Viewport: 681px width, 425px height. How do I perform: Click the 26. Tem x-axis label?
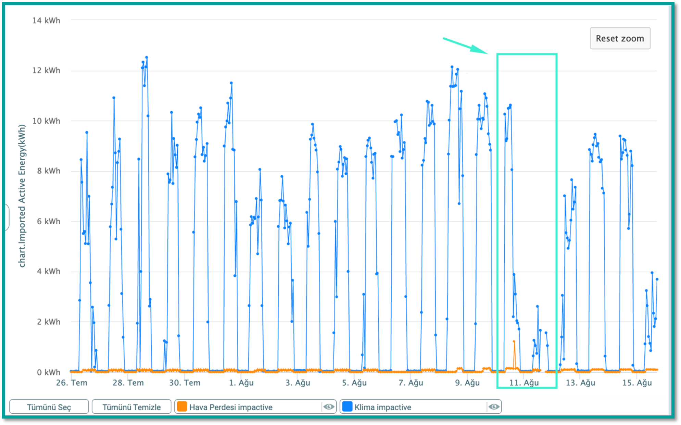click(72, 383)
